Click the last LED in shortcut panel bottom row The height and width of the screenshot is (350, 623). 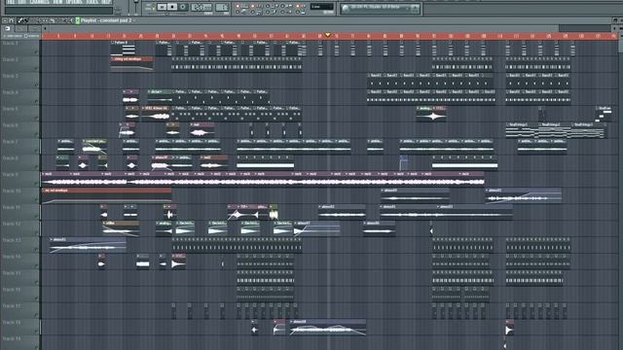(298, 13)
